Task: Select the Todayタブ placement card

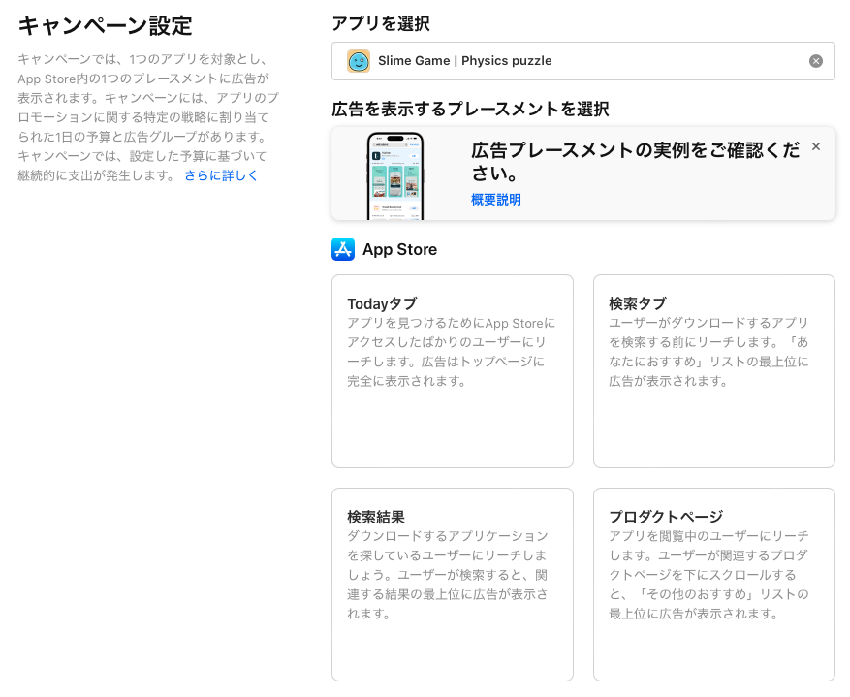Action: [452, 371]
